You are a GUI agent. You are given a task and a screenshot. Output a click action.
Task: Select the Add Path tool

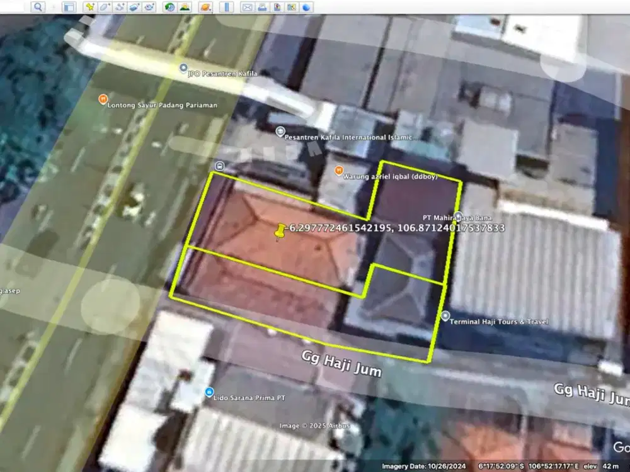point(120,7)
